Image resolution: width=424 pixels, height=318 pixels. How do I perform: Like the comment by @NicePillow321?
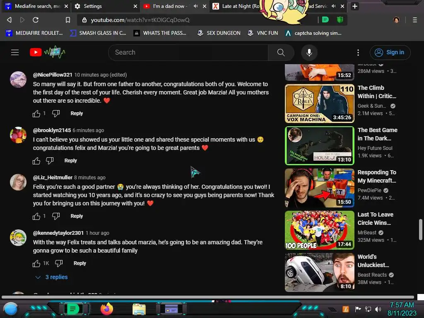point(36,113)
